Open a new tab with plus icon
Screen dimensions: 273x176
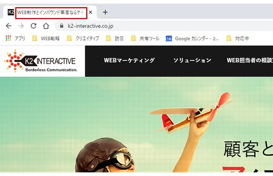[105, 12]
